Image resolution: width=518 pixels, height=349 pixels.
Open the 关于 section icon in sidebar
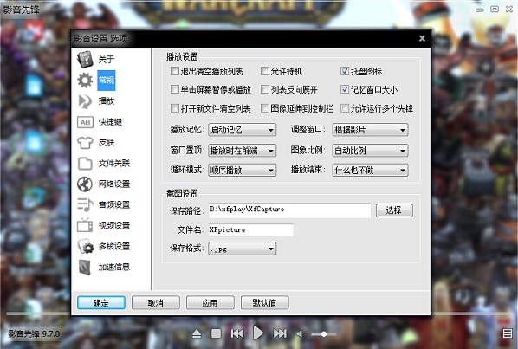[x=85, y=60]
